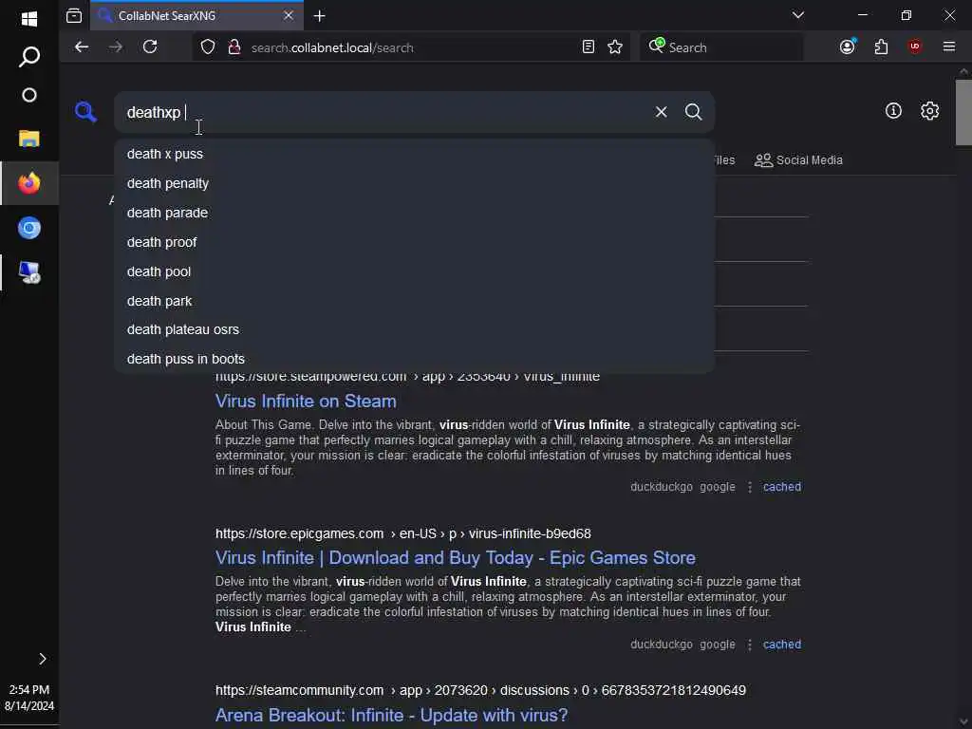Click the SearXNG magnifier logo

(x=85, y=112)
